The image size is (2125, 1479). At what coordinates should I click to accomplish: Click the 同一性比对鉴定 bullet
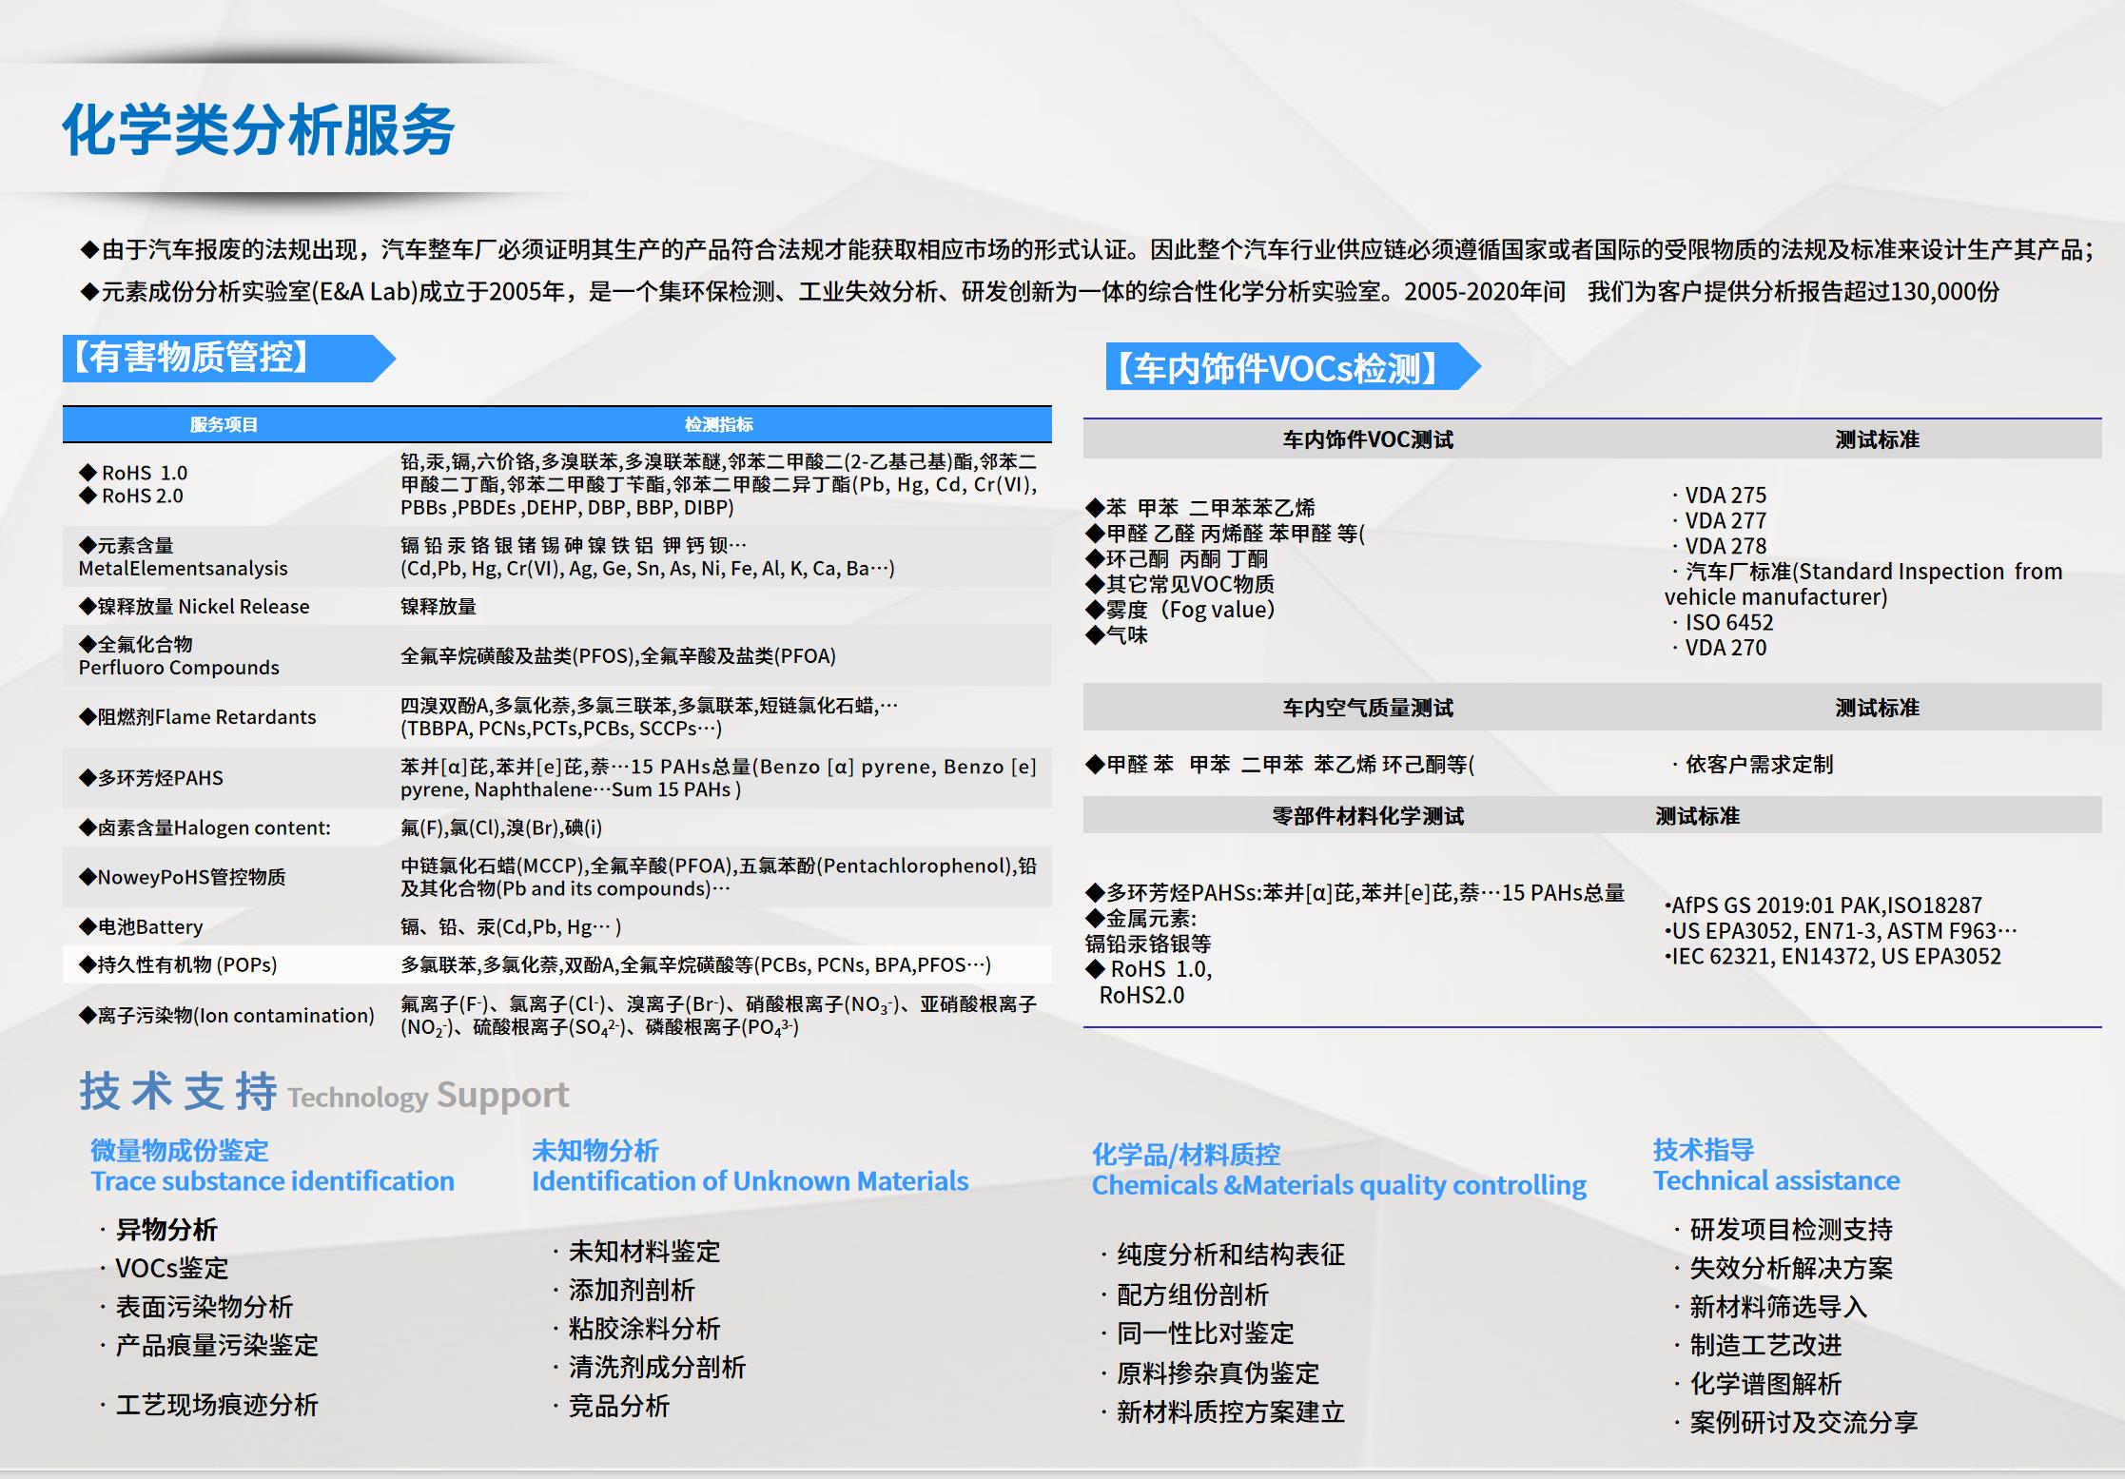point(1198,1333)
